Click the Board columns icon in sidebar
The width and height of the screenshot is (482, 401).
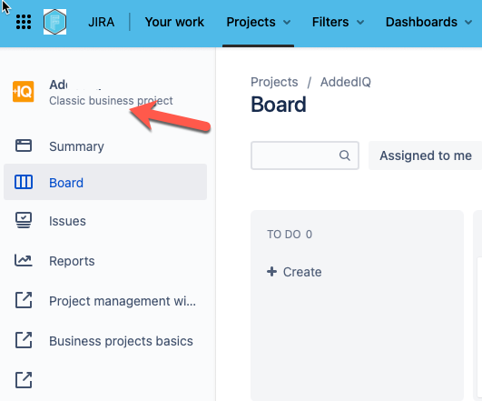(24, 182)
